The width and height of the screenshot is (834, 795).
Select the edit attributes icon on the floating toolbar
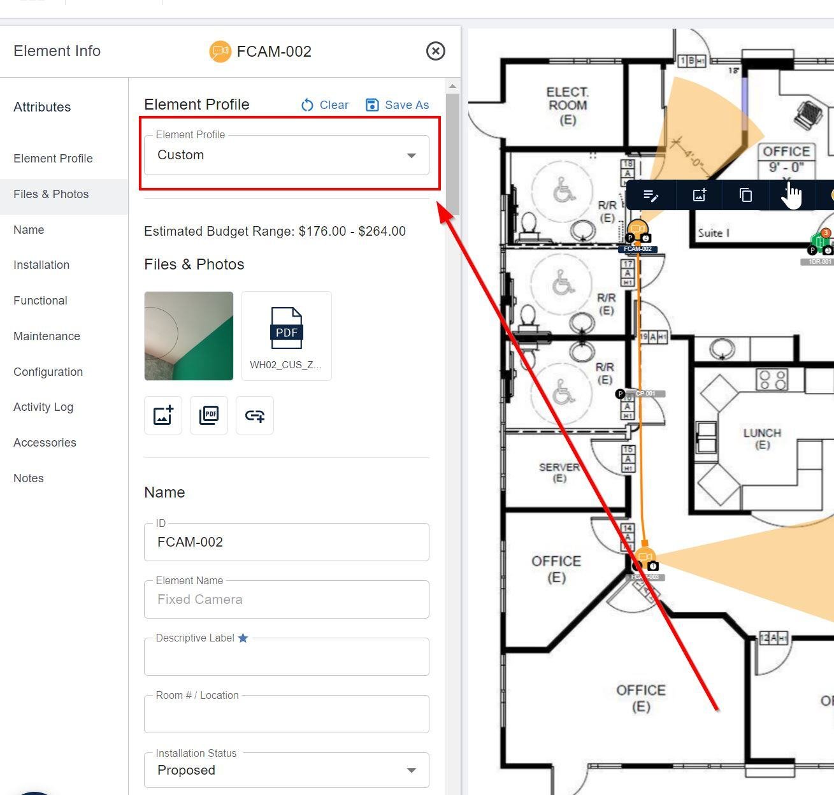click(651, 195)
